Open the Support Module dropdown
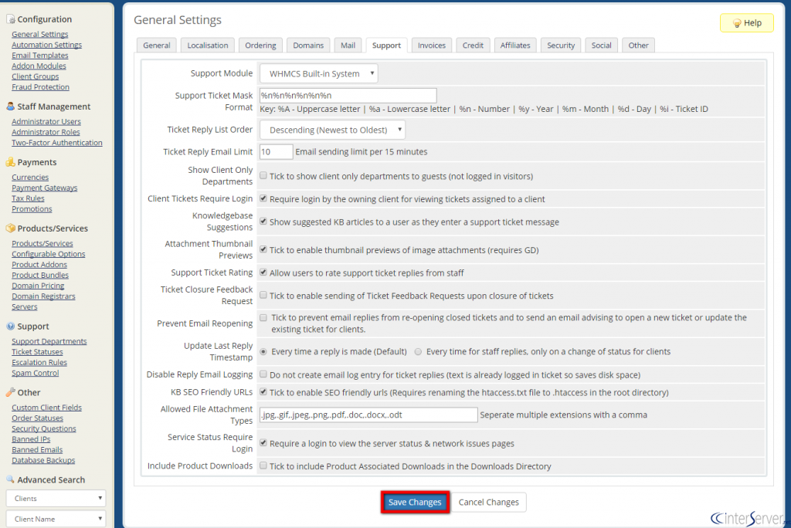Viewport: 791px width, 528px height. pyautogui.click(x=319, y=73)
